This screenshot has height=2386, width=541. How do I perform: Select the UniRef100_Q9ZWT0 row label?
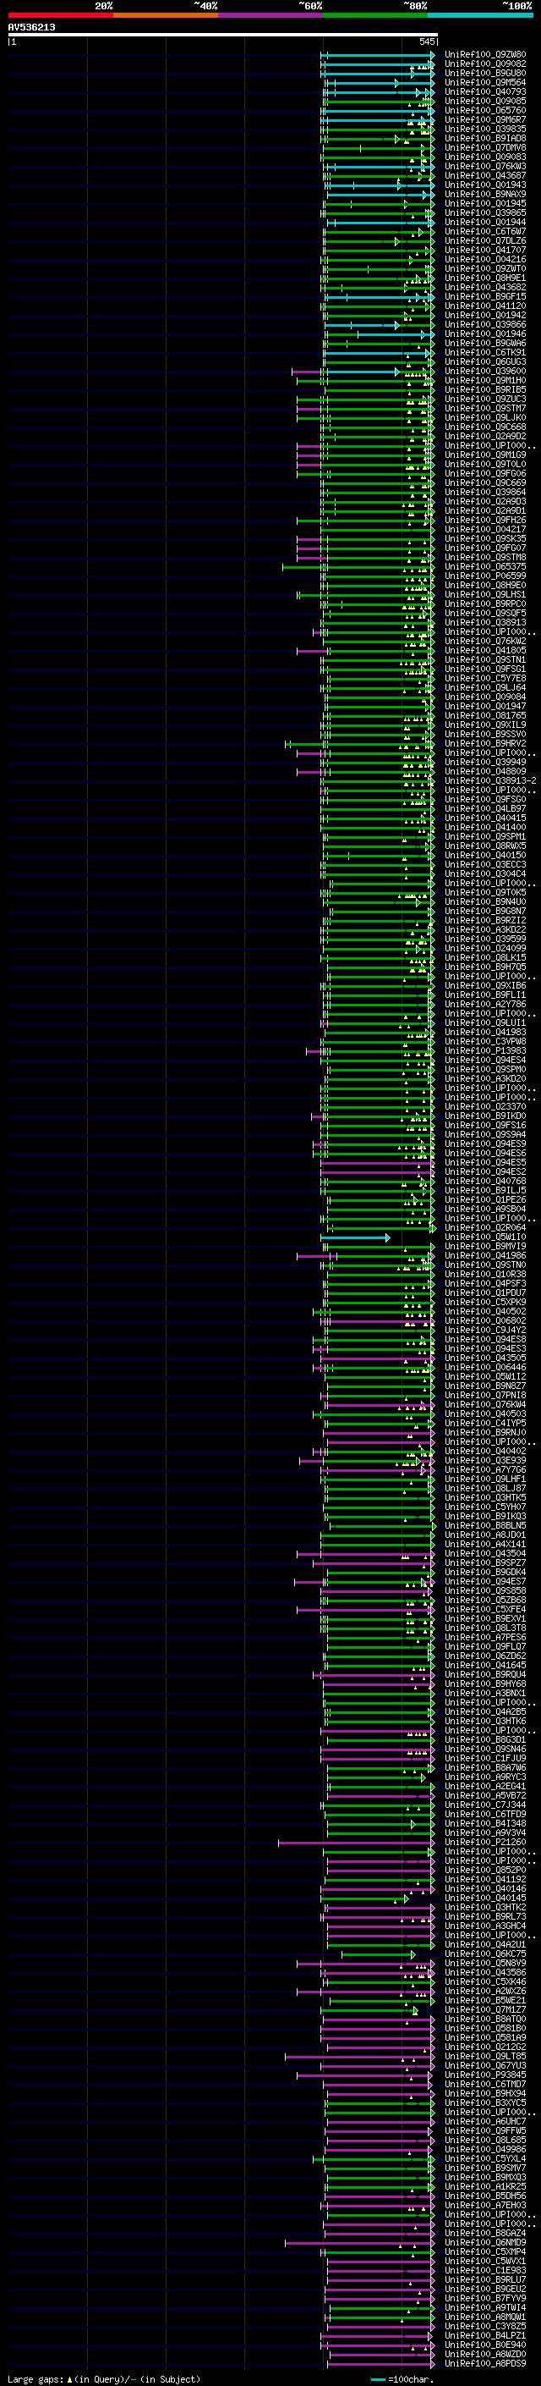pyautogui.click(x=484, y=268)
